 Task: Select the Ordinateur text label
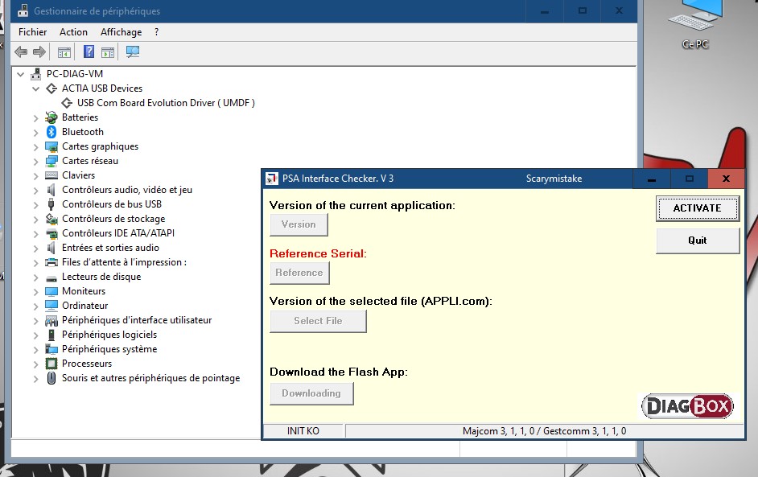click(85, 306)
